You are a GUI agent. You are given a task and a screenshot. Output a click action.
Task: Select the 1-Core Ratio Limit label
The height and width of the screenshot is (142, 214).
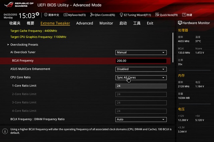[24, 86]
